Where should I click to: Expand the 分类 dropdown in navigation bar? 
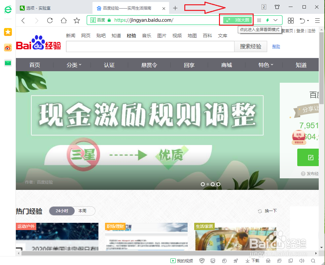pyautogui.click(x=73, y=65)
